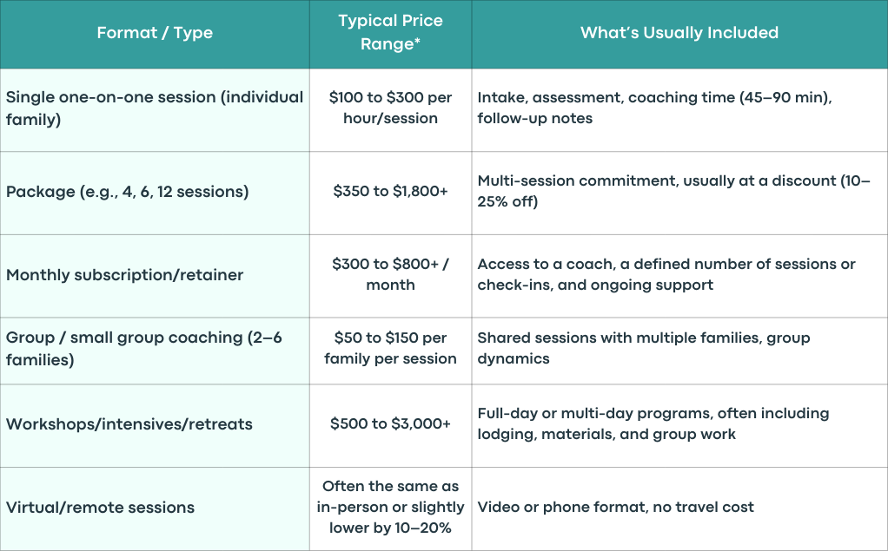Click the '$300 to $800+ / month' cell
Viewport: 888px width, 551px height.
pos(391,276)
